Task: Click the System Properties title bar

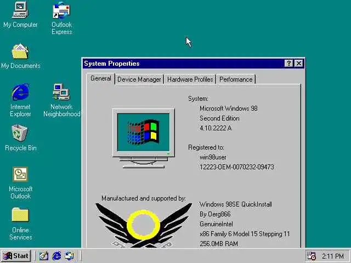Action: [x=184, y=64]
